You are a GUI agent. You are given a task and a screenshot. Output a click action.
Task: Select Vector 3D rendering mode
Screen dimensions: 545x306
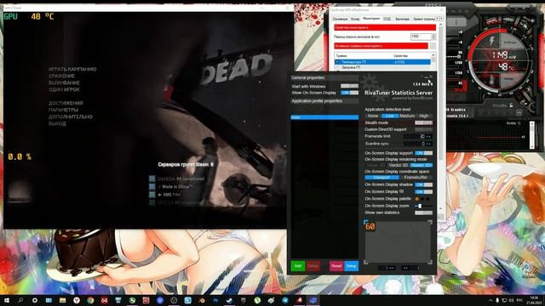(x=399, y=165)
